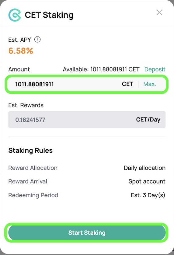Click the CET currency label in Amount box
This screenshot has height=255, width=174.
[x=127, y=84]
